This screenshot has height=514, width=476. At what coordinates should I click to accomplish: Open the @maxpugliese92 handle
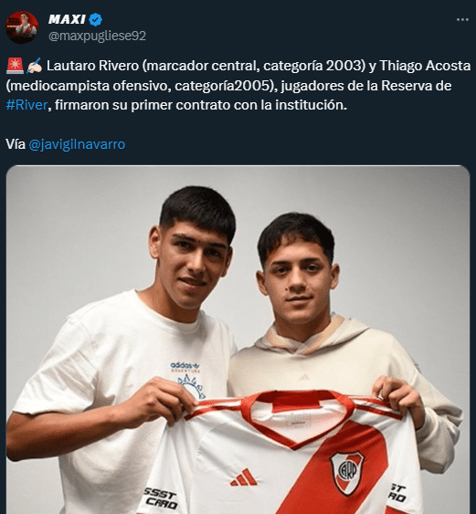[97, 36]
